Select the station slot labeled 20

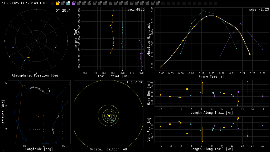[x=158, y=3]
